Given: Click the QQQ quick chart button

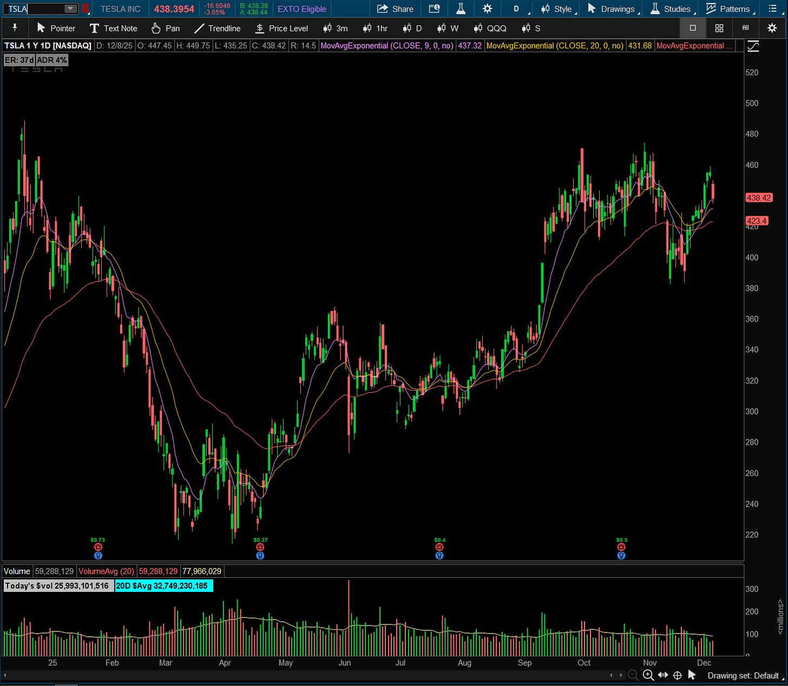Looking at the screenshot, I should (x=490, y=28).
